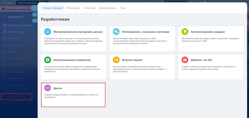Click the hamburger icon next to Битрикс24

[x=5, y=17]
